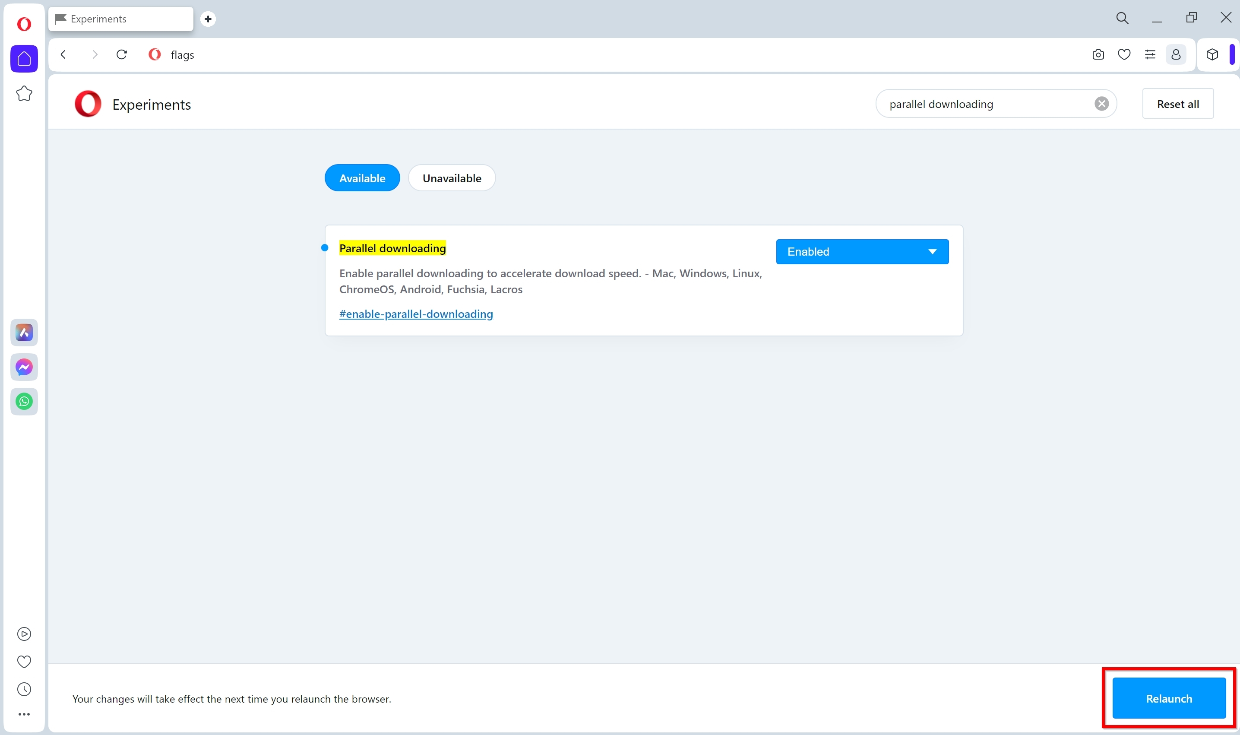This screenshot has width=1240, height=735.
Task: Select the Available tab
Action: click(362, 178)
